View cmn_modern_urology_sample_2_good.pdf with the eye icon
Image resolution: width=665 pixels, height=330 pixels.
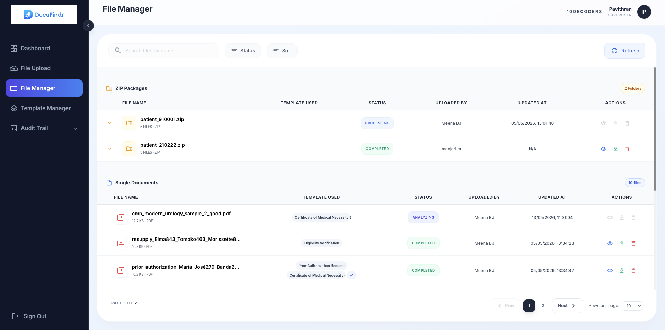610,218
